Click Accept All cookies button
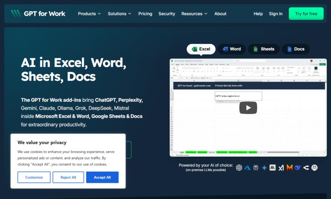 [x=102, y=177]
